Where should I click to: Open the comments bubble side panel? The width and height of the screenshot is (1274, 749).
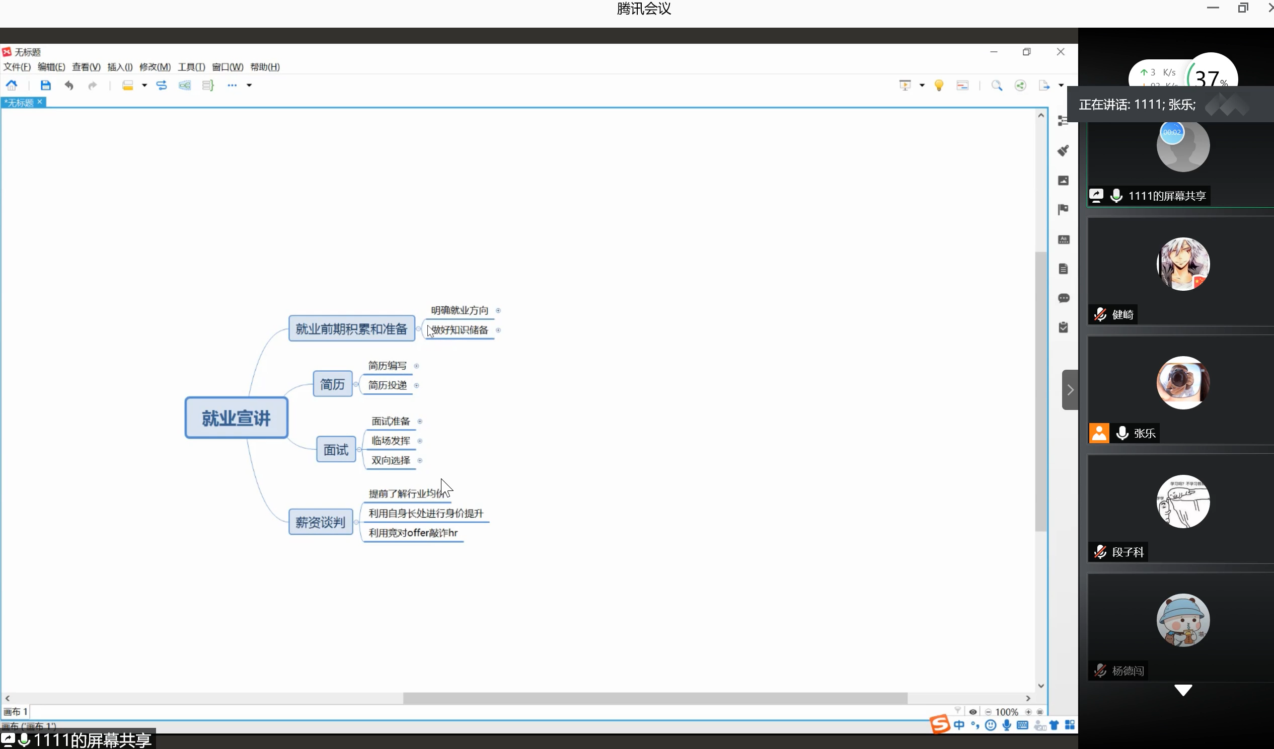[x=1063, y=298]
